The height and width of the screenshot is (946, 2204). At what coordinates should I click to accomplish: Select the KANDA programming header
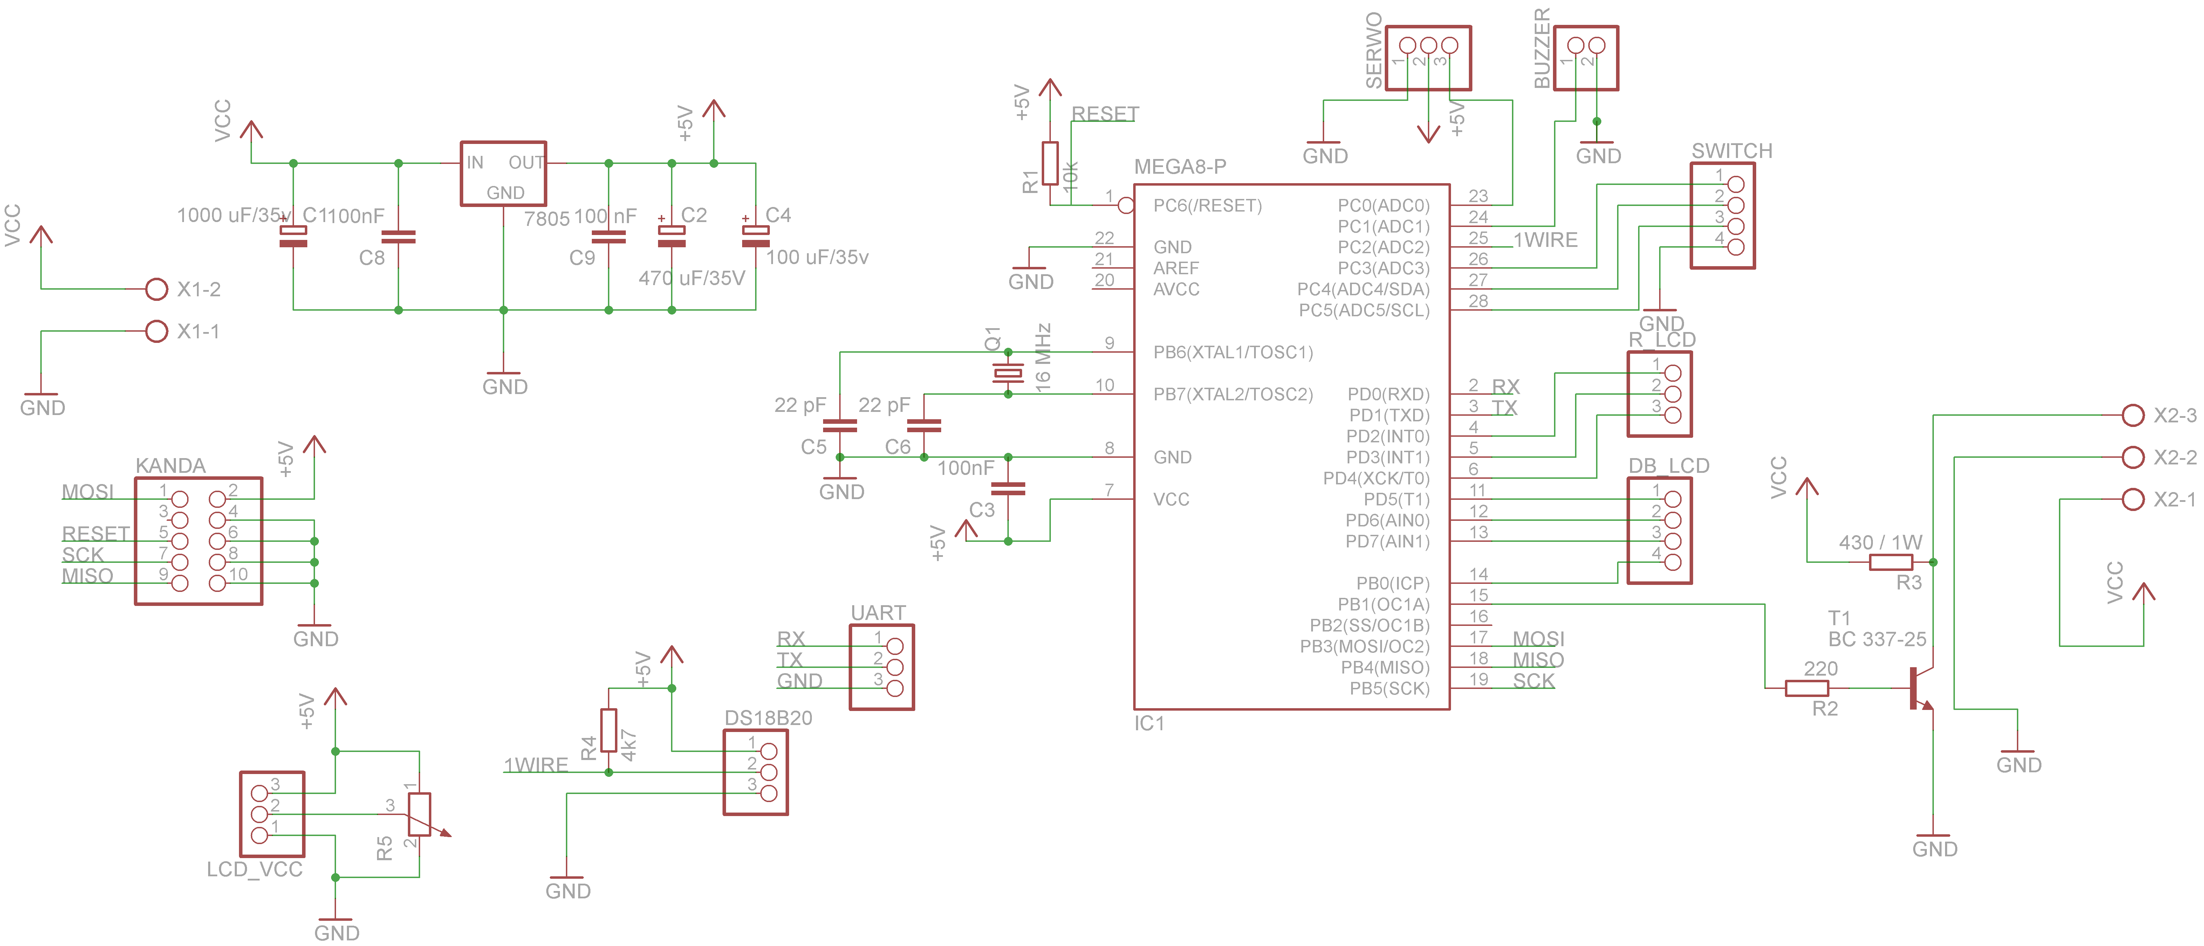198,540
